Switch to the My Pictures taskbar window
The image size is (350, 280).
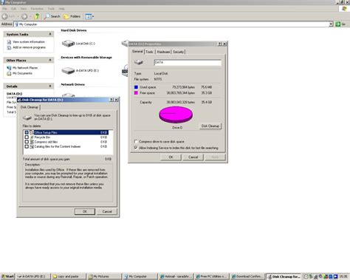104,276
